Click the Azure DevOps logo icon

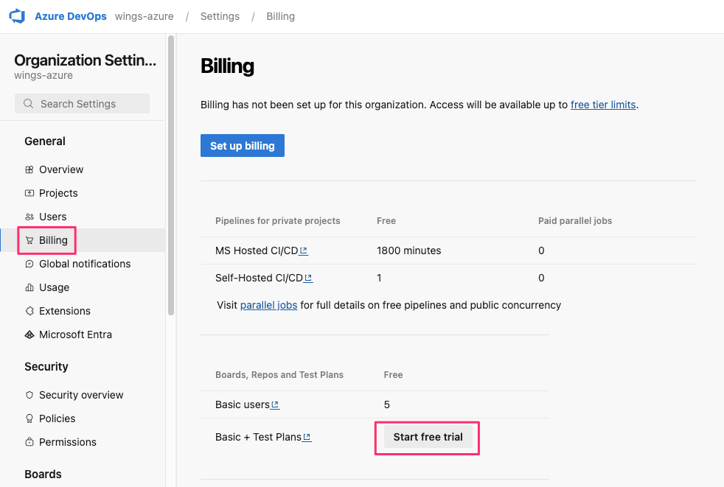click(17, 16)
